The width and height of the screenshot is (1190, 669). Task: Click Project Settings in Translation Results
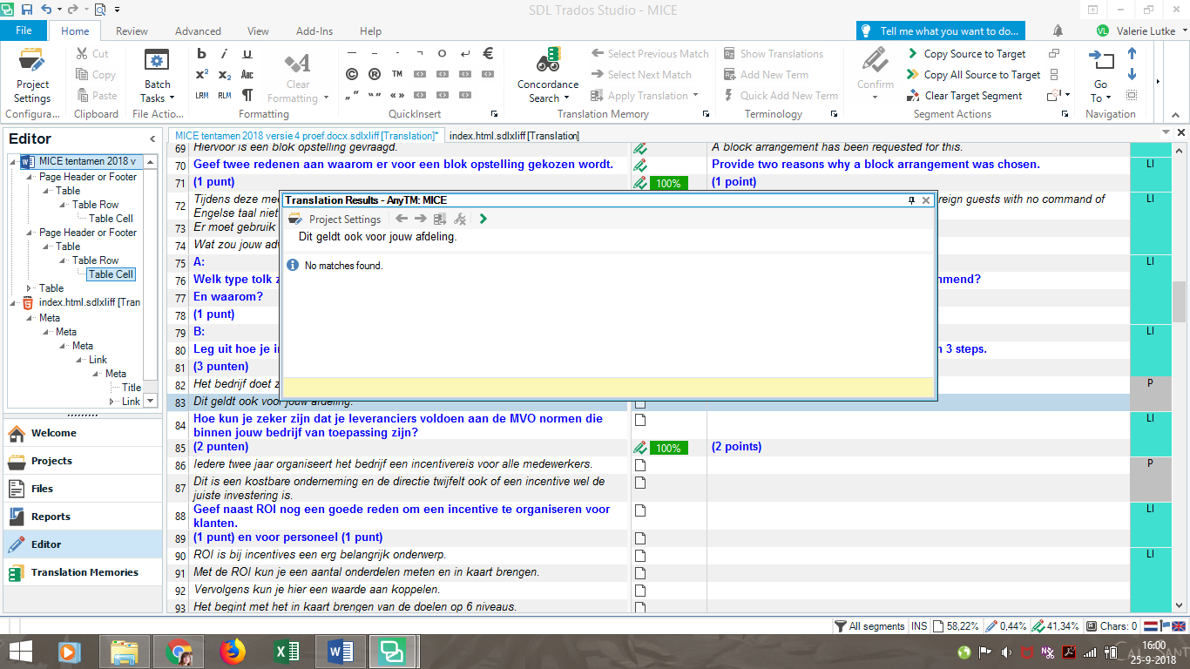pyautogui.click(x=335, y=220)
